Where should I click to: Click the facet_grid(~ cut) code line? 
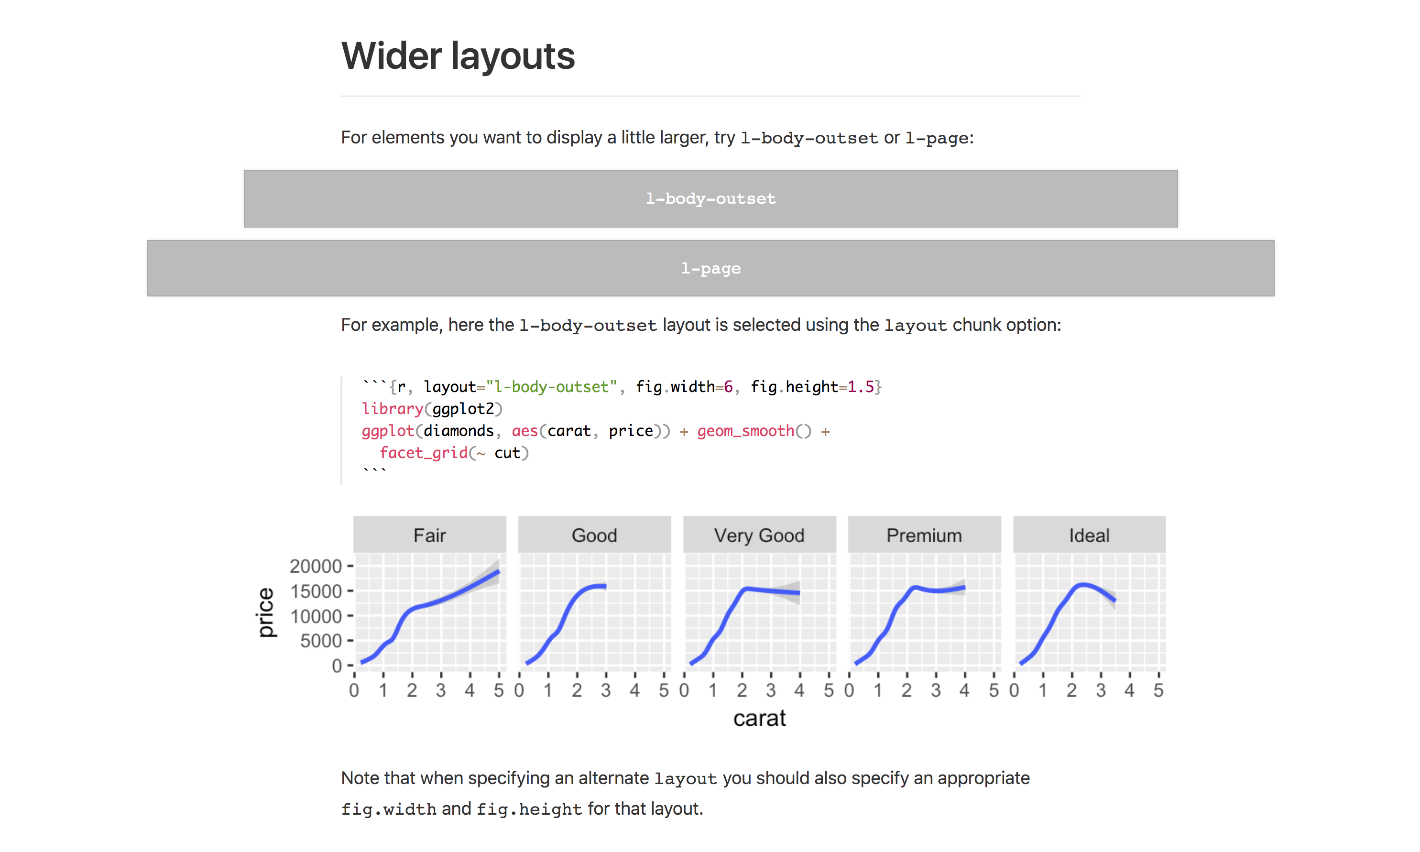click(x=453, y=453)
